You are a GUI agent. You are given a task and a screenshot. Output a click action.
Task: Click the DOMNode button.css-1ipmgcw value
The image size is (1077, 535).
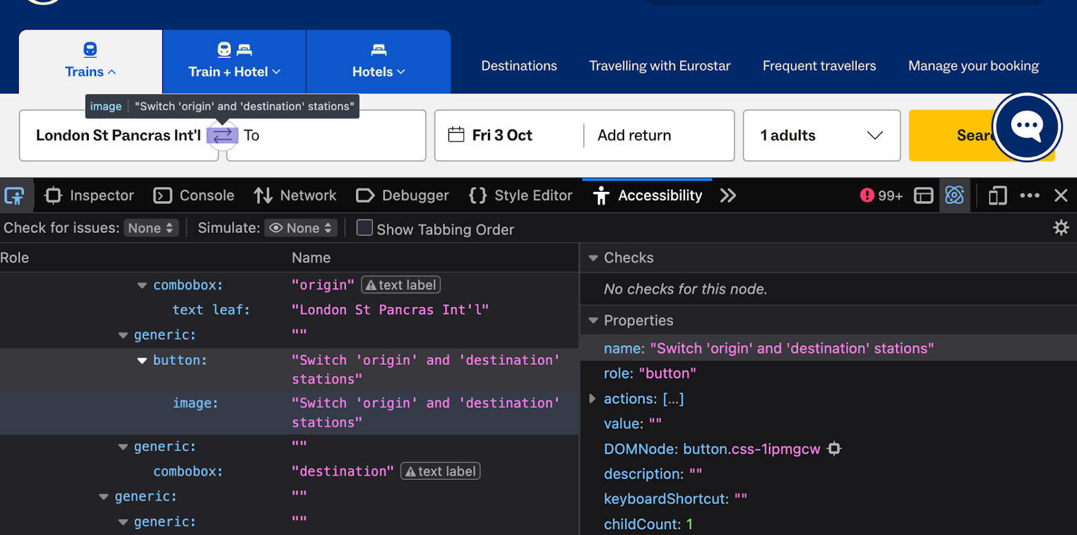tap(751, 449)
